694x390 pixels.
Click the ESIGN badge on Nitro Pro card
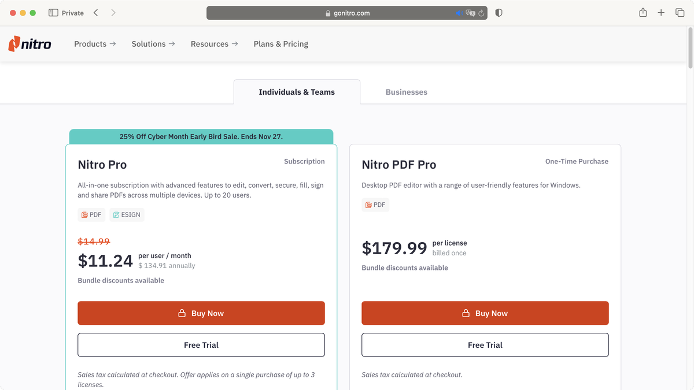[x=127, y=214]
